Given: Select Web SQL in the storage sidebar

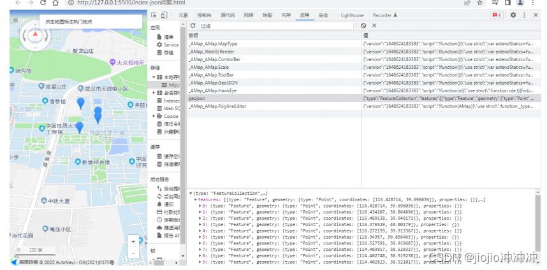Looking at the screenshot, I should click(x=168, y=108).
